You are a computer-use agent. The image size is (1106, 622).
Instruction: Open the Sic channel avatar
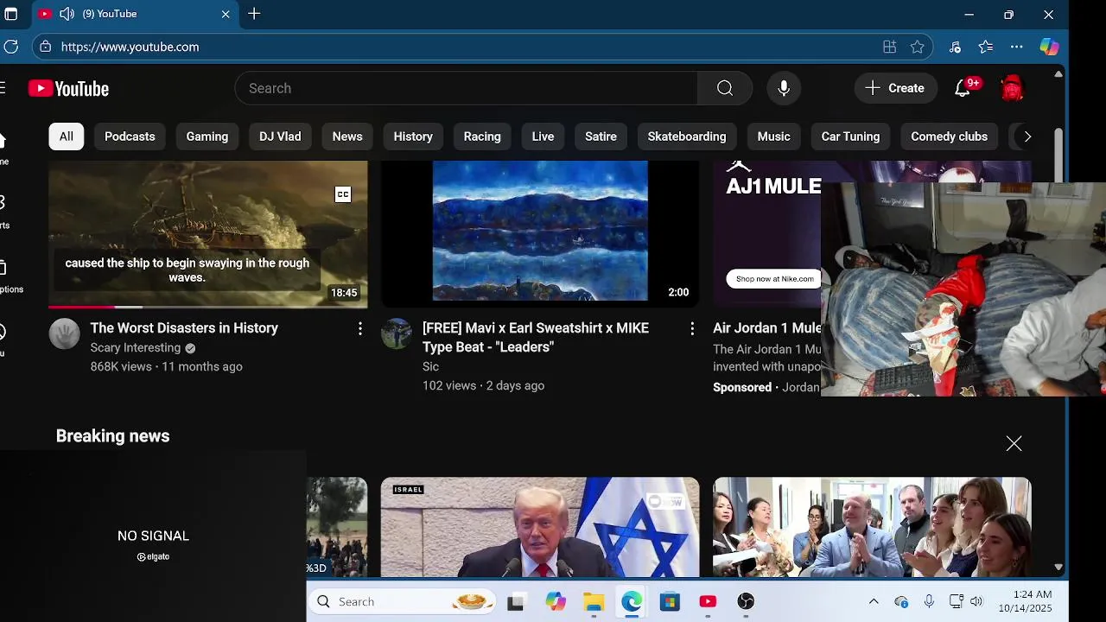396,333
